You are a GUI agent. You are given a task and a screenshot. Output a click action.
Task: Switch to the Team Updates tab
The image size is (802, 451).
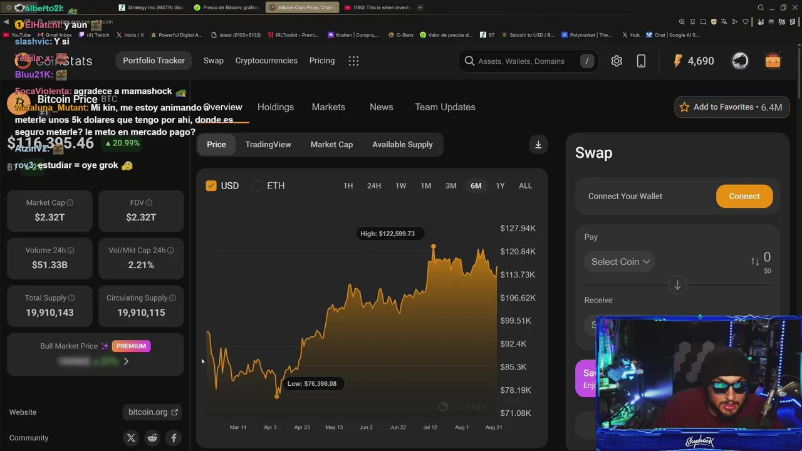pos(445,107)
